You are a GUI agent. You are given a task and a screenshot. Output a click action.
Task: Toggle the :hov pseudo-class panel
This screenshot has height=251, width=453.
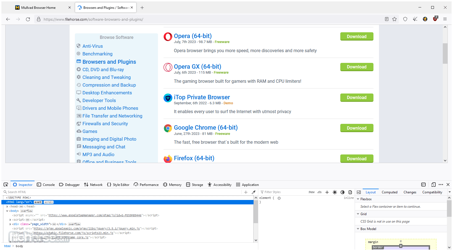coord(312,192)
